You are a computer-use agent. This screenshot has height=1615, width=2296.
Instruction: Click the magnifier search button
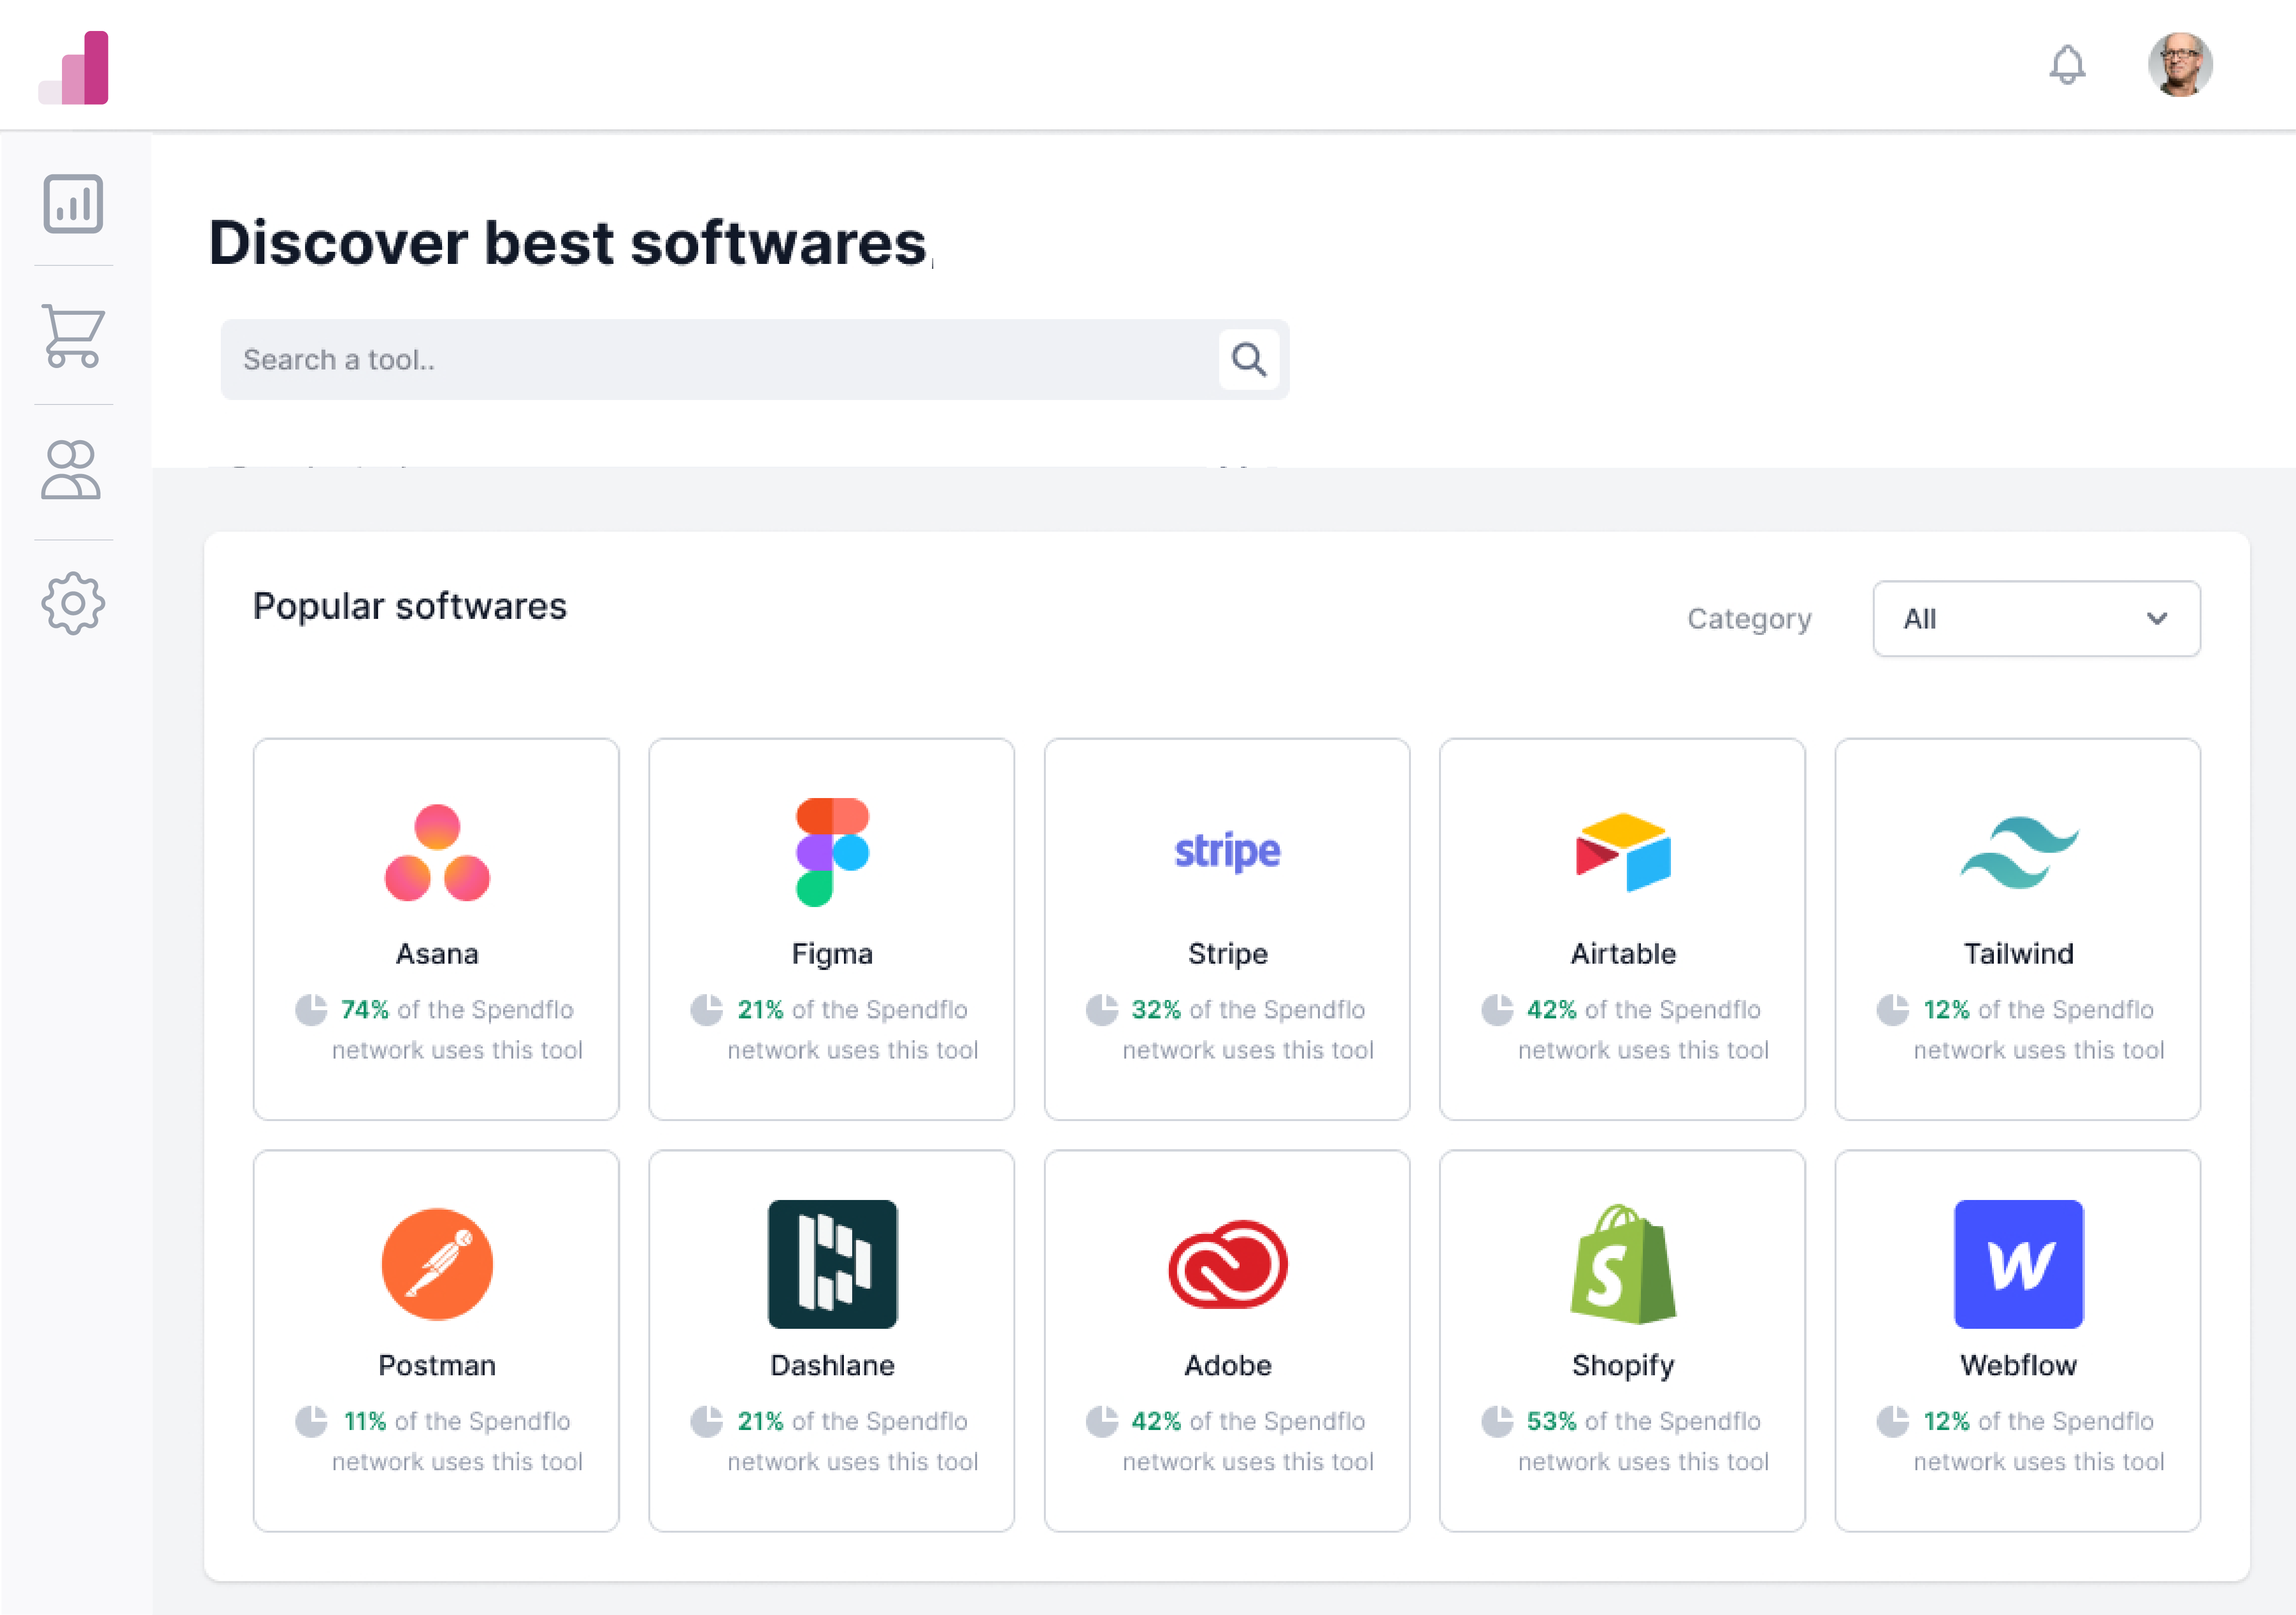(1248, 359)
